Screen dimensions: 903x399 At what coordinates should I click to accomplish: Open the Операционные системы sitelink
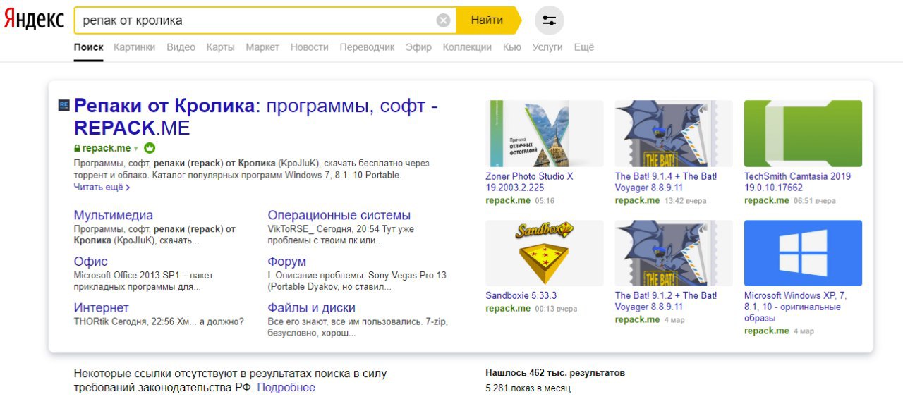coord(339,215)
